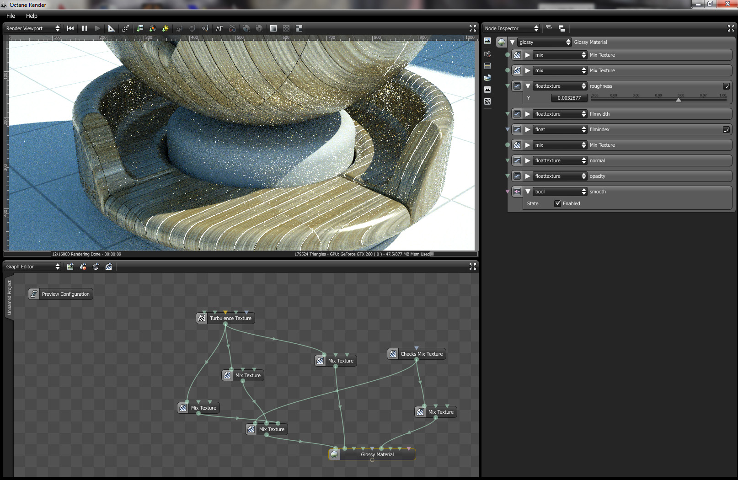Click the Checks Mix Texture node icon

393,354
